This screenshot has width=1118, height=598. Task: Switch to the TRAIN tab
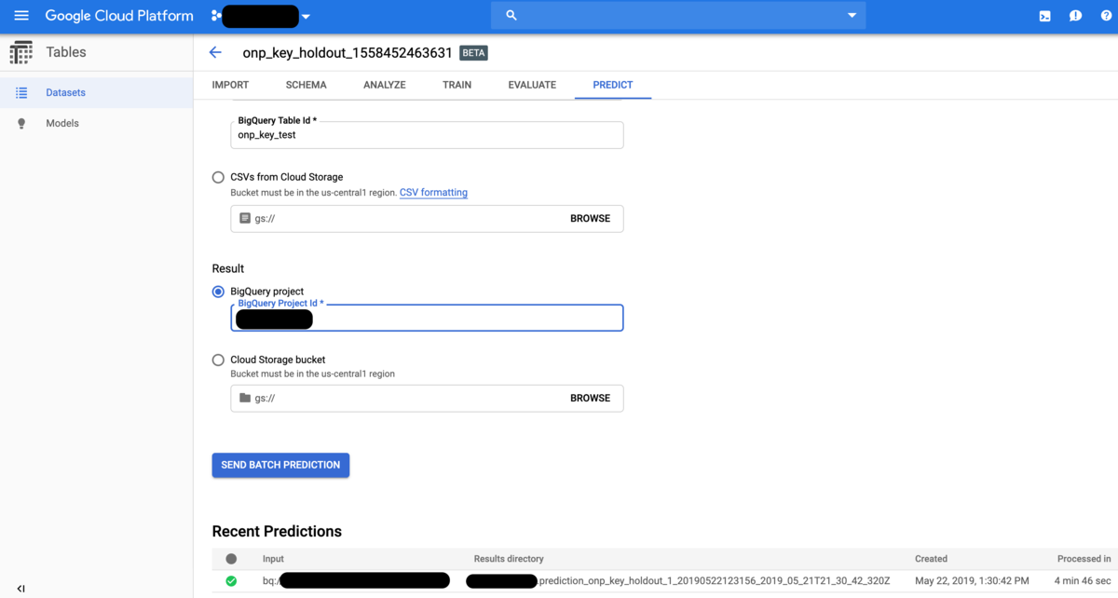(x=457, y=85)
